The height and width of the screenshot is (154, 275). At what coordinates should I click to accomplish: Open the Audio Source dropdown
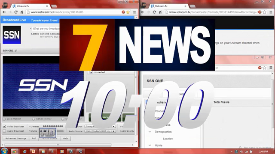click(x=100, y=131)
